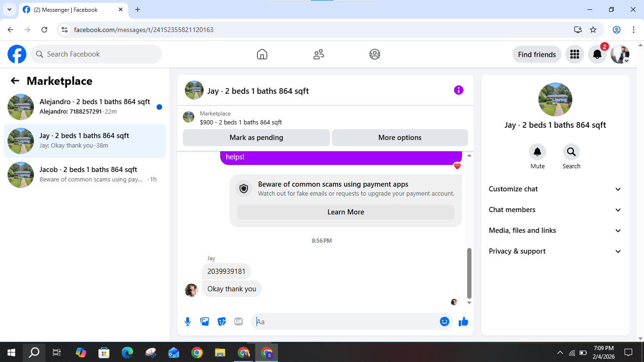Screen dimensions: 644x362
Task: Click the house photo in the right panel
Action: (x=555, y=99)
